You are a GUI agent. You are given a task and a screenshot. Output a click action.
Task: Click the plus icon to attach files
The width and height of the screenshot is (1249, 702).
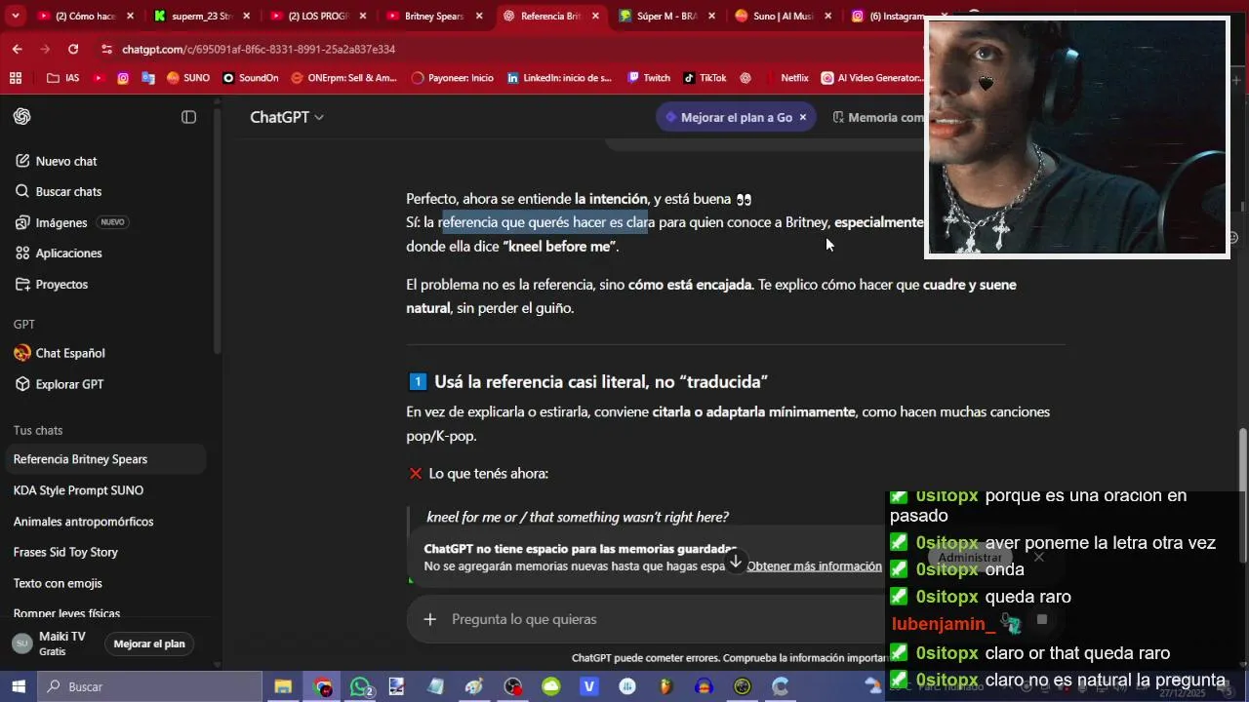click(x=429, y=619)
